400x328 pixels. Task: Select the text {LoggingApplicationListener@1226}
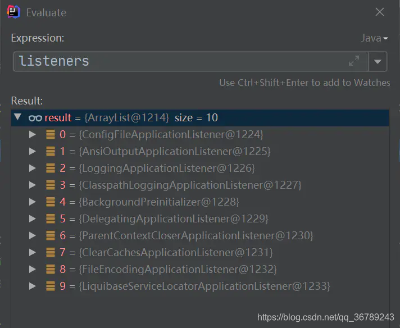(x=167, y=168)
